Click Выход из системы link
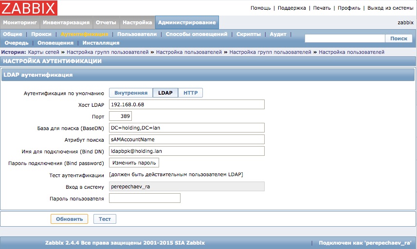Screen dimensions: 417x249 [390, 8]
